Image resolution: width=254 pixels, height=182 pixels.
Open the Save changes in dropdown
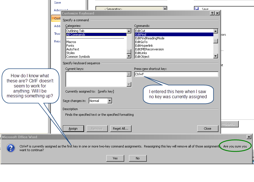point(110,101)
